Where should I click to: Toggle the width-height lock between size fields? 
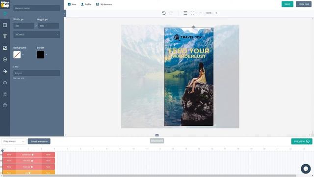36,26
